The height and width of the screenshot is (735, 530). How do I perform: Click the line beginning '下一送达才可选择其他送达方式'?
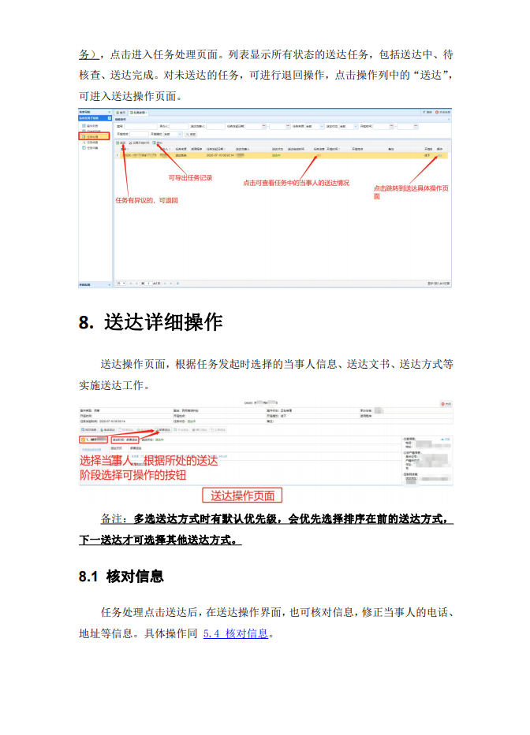160,540
